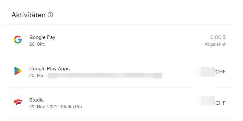The height and width of the screenshot is (121, 243).
Task: Click the info icon beside Aktivitäten
Action: 50,15
